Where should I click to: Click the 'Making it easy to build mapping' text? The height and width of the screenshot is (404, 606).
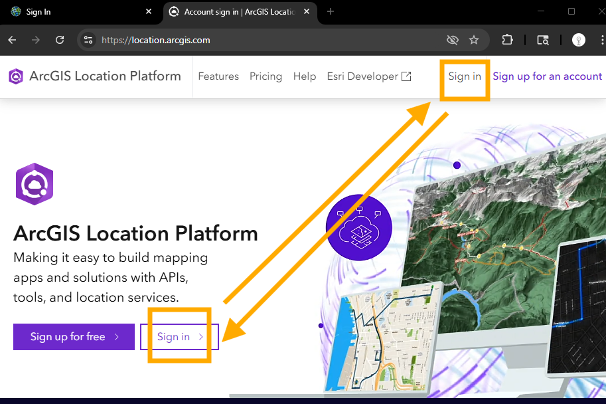click(111, 258)
